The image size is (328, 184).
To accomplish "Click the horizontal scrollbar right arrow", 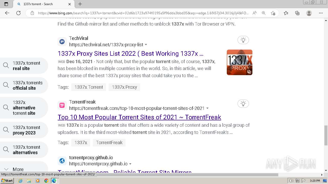I will point(322,175).
